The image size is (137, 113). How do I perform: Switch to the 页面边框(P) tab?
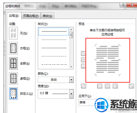(x=31, y=16)
